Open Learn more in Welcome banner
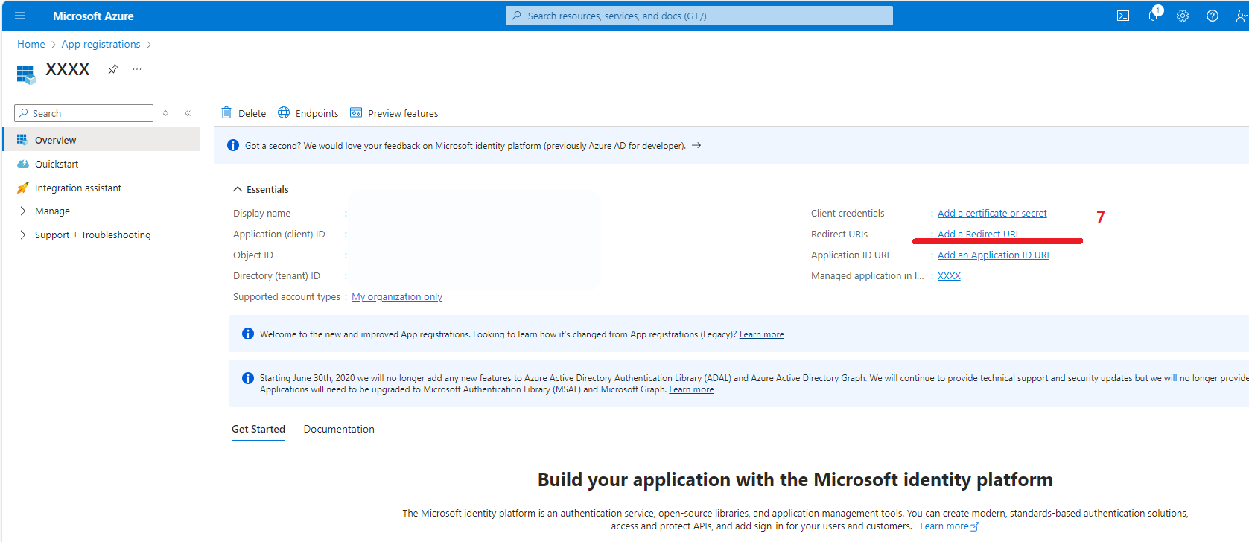Screen dimensions: 1249x542 click(x=762, y=334)
